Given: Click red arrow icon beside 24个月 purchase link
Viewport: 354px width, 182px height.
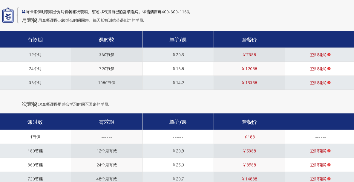Looking at the screenshot, I should click(329, 69).
